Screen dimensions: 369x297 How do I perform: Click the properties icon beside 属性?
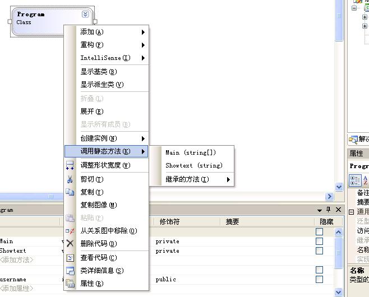70,284
